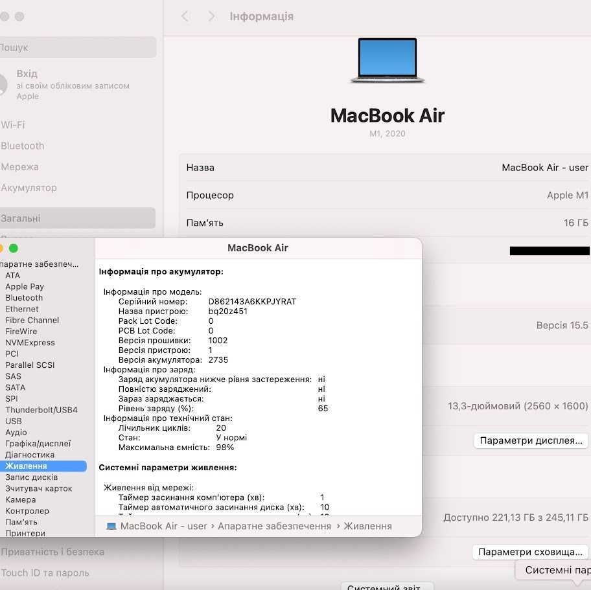Click the Системний звіт button
Screen dimensions: 591x590
(x=387, y=586)
